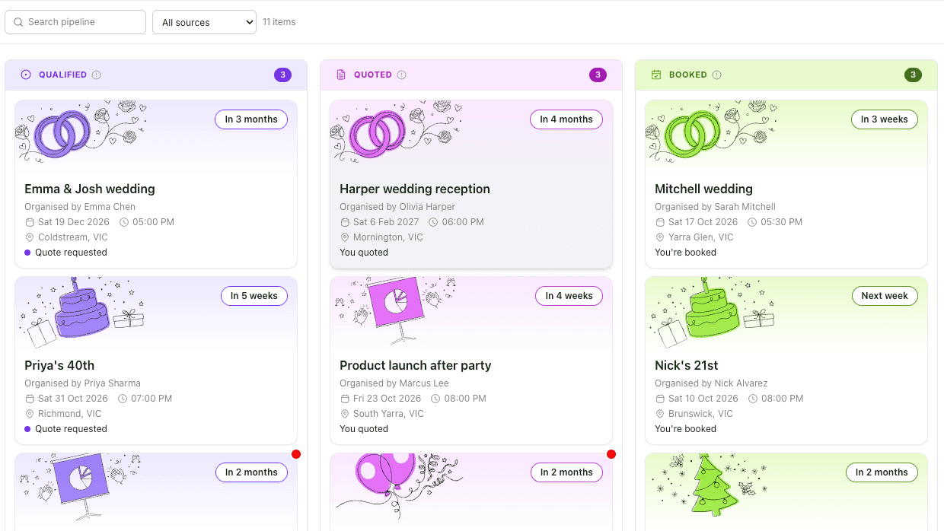Click the location pin beside Mornington, VIC

345,237
